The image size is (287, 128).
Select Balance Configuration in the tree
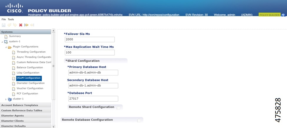30,68
